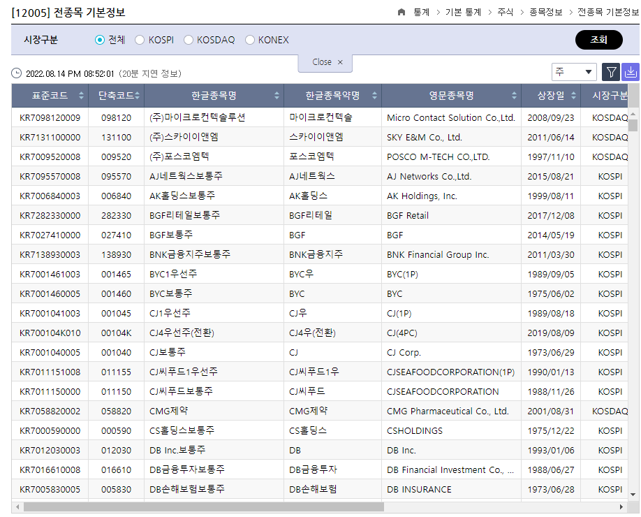
Task: Select short code 009520
Action: [x=116, y=156]
